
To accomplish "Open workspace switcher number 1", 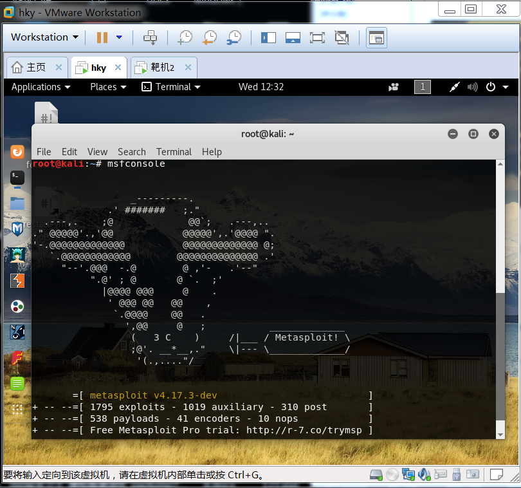I will [x=423, y=87].
